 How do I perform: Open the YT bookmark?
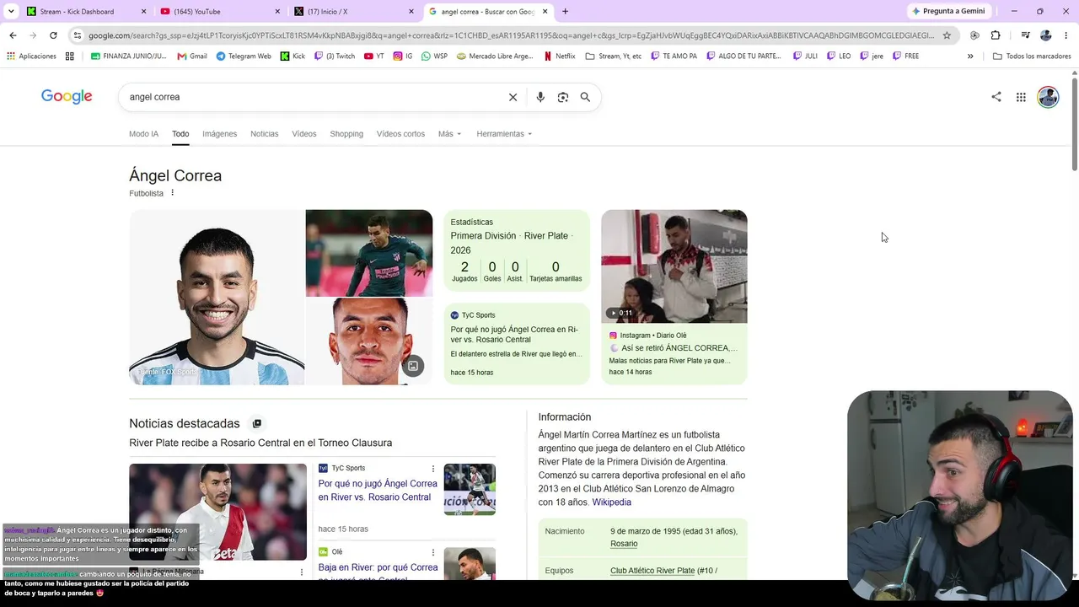pos(374,56)
